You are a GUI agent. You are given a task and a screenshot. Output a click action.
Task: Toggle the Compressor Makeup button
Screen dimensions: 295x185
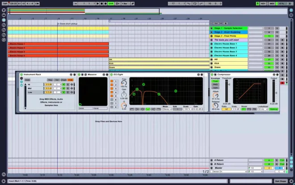coord(274,109)
